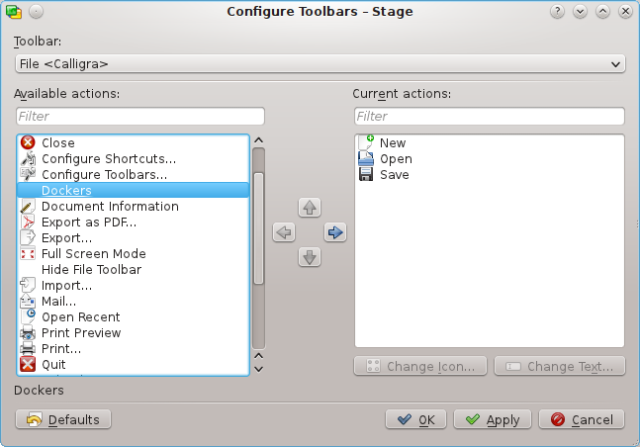Click the Cancel button
The height and width of the screenshot is (447, 640).
[582, 419]
